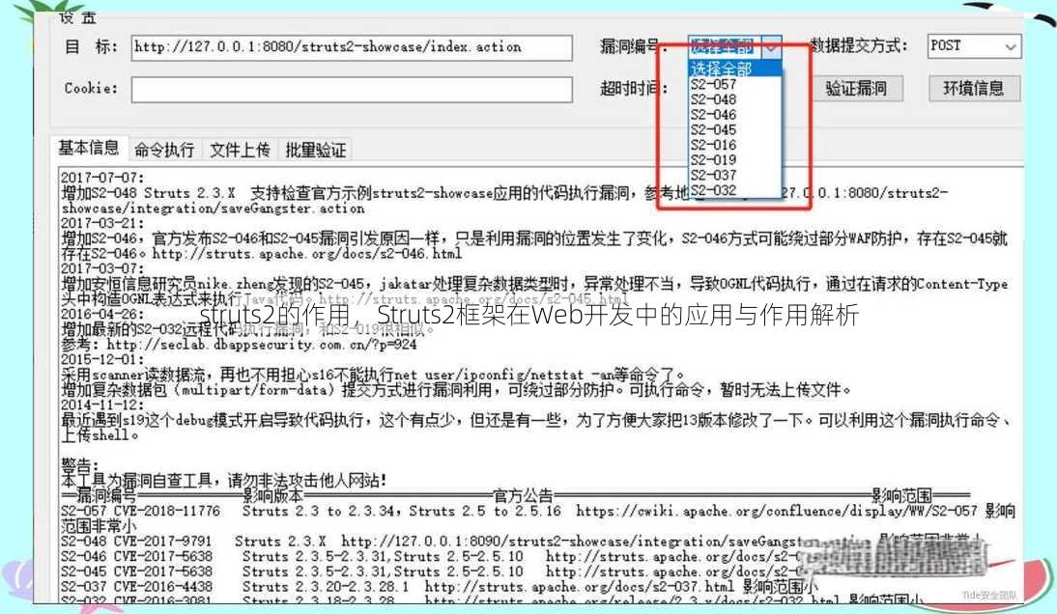Select 选择全部 in the dropdown list
1057x614 pixels.
click(734, 69)
